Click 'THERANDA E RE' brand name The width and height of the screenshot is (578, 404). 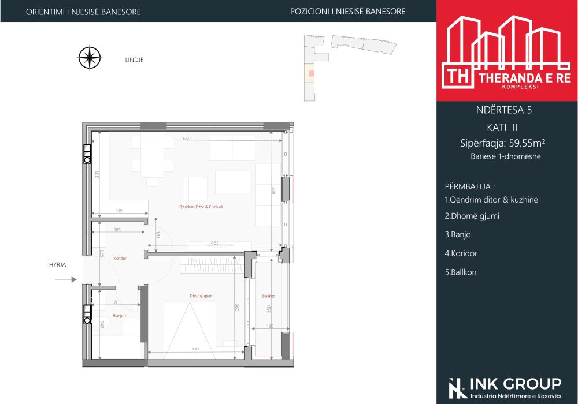click(x=525, y=78)
